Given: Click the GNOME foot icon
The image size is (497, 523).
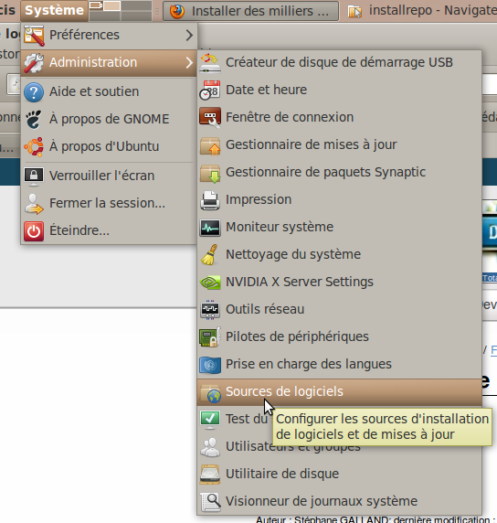Looking at the screenshot, I should point(34,120).
